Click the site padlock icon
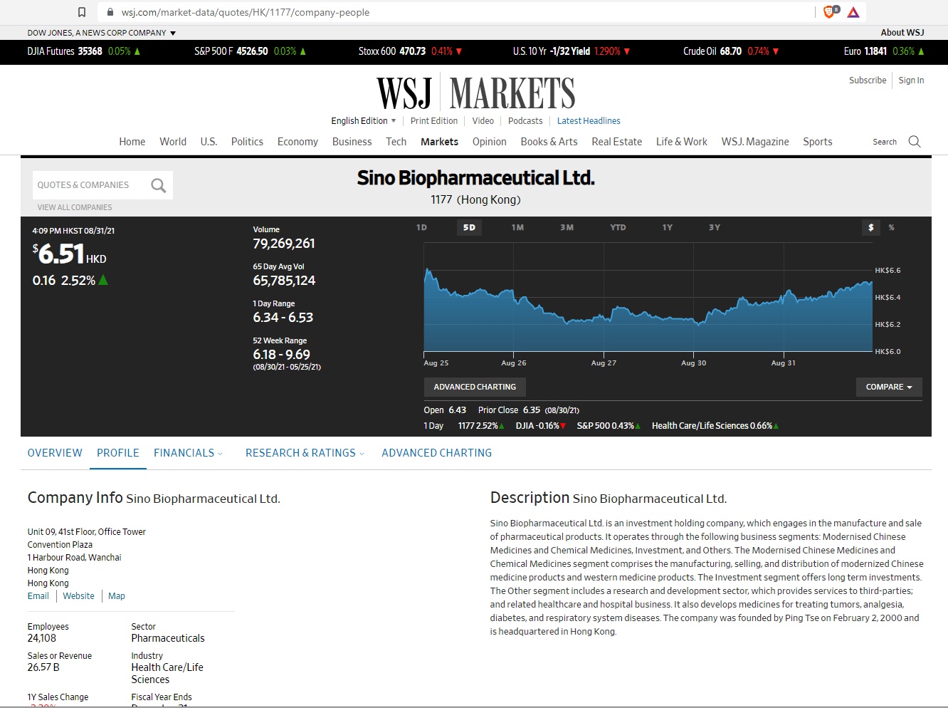This screenshot has width=948, height=708. [x=110, y=12]
